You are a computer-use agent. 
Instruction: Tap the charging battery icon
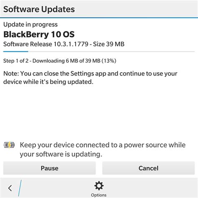click(9, 145)
